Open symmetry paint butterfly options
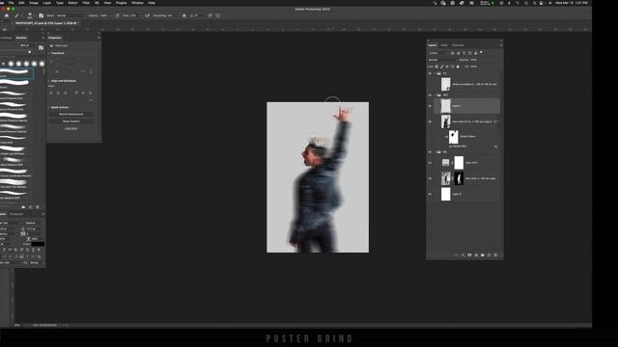 pyautogui.click(x=218, y=15)
